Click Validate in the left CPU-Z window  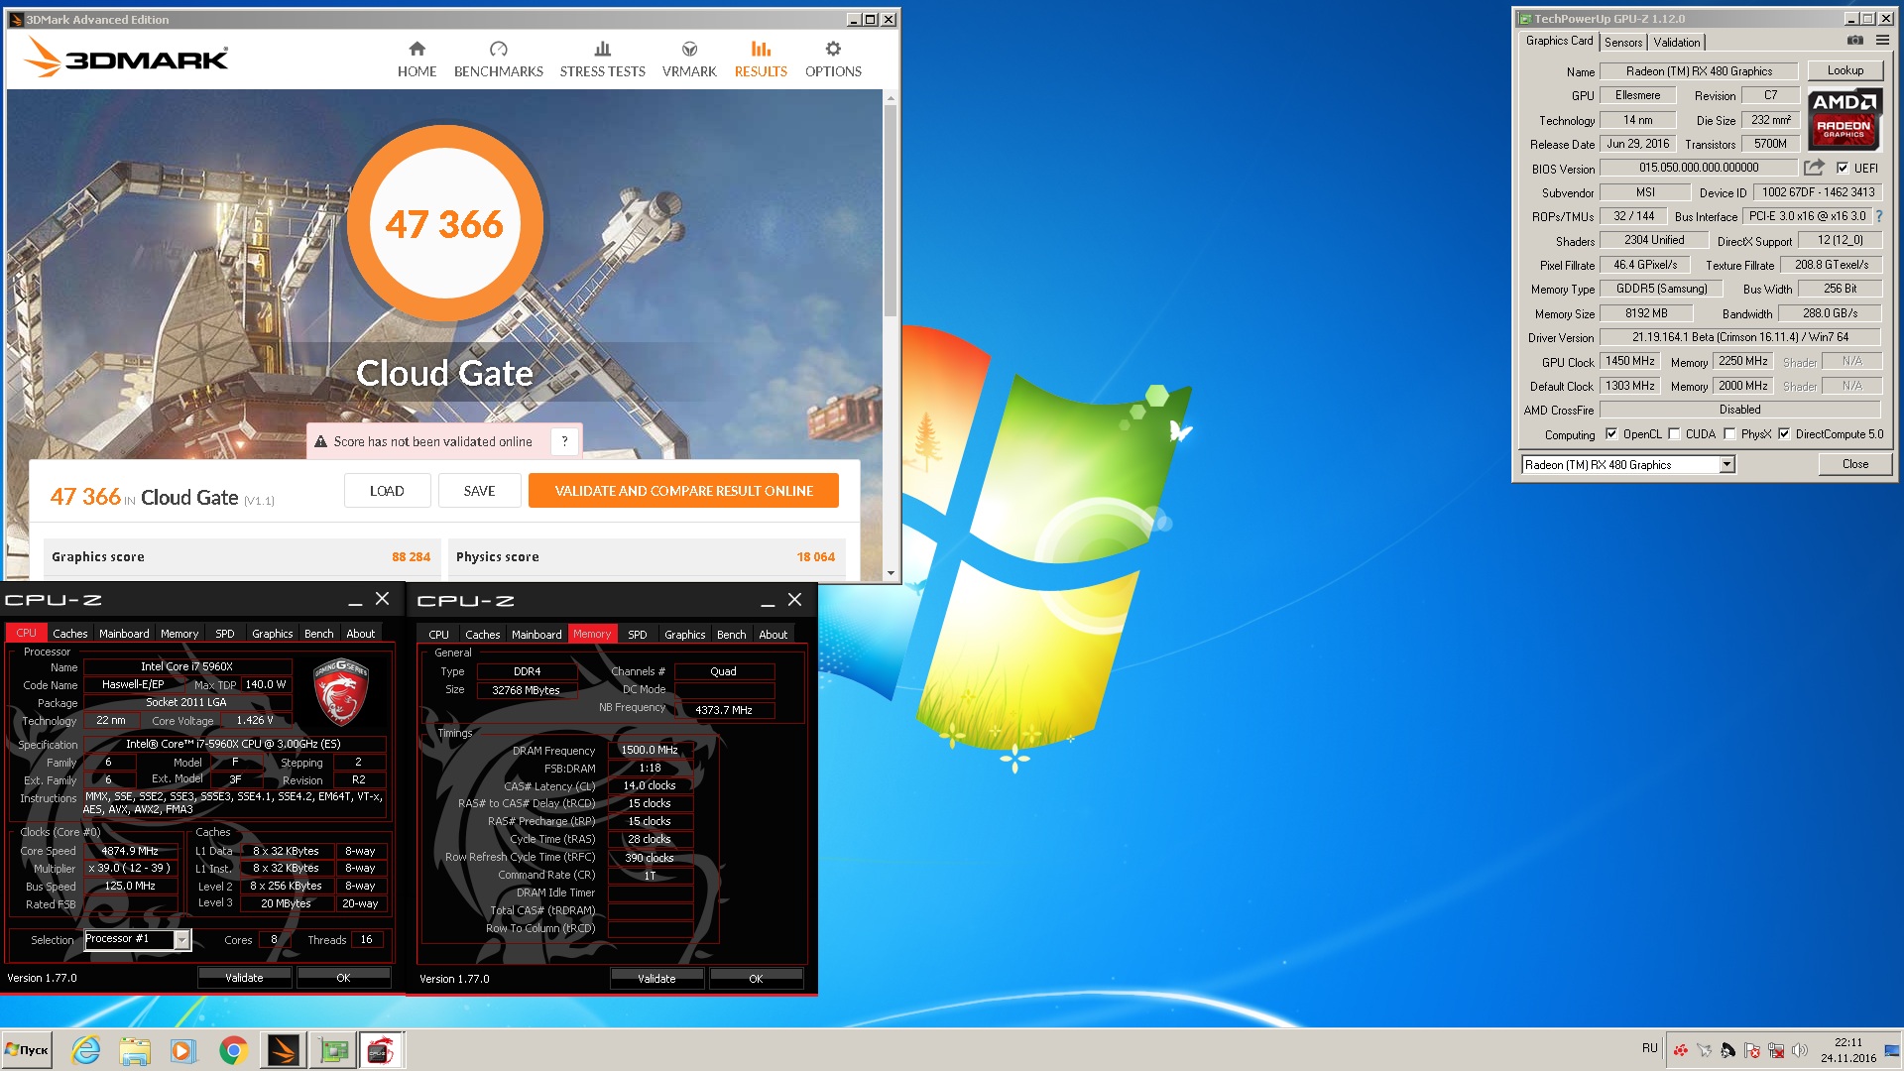coord(244,978)
